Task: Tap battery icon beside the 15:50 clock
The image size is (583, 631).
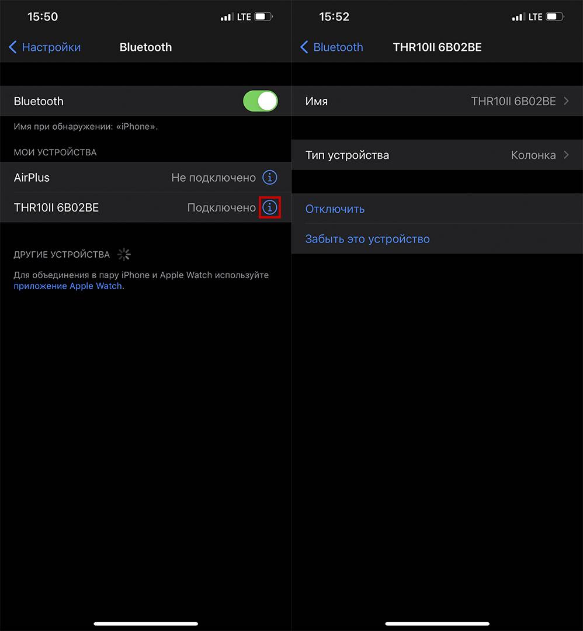Action: coord(263,17)
